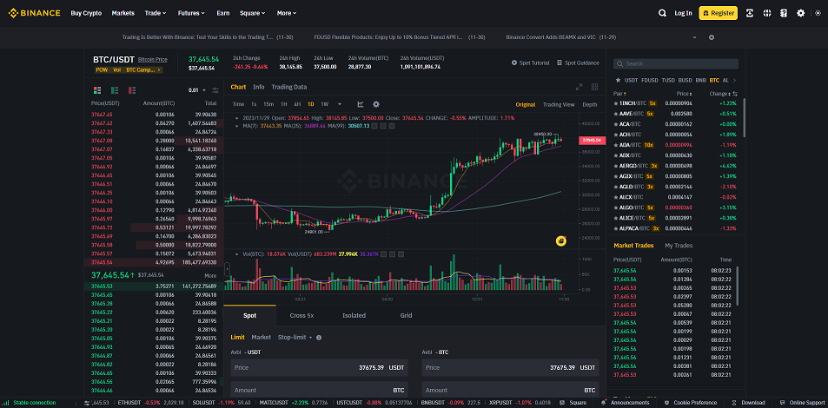
Task: Open the Square dropdown menu
Action: point(253,13)
